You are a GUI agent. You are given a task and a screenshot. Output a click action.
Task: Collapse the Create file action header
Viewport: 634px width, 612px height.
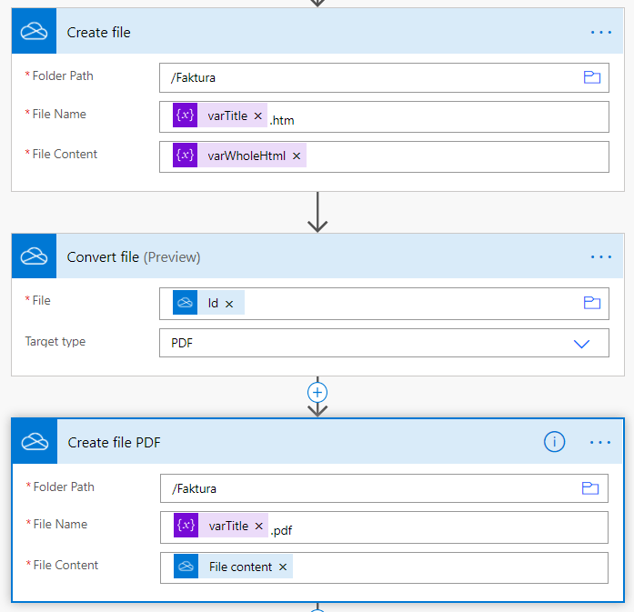pyautogui.click(x=317, y=31)
